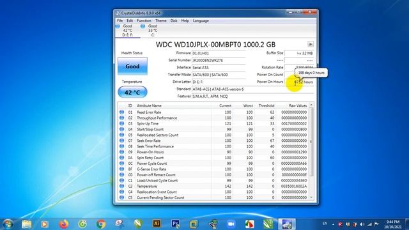Open the Windows Start menu orb

pyautogui.click(x=8, y=224)
